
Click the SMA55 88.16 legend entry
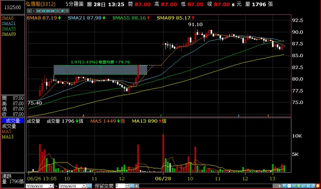[131, 18]
